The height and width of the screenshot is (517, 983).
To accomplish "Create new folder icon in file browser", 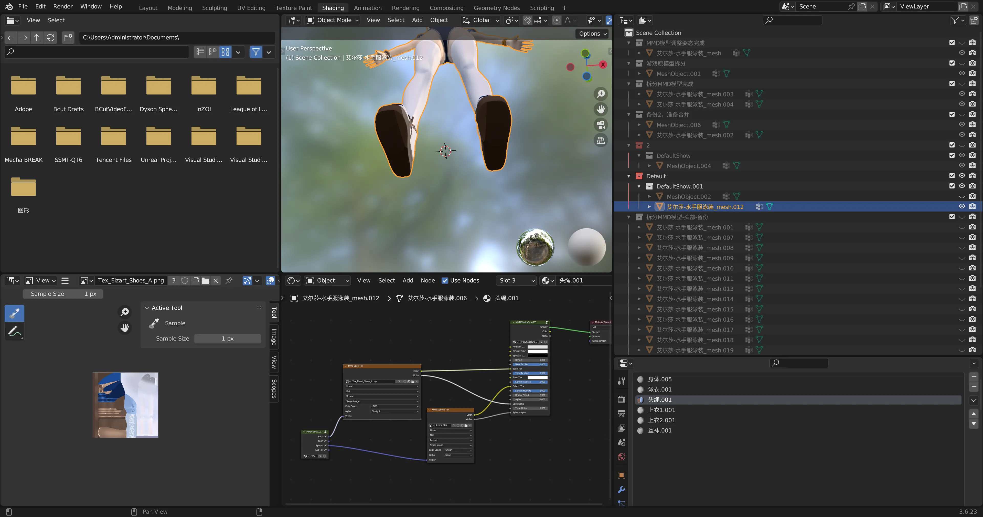I will pos(68,37).
